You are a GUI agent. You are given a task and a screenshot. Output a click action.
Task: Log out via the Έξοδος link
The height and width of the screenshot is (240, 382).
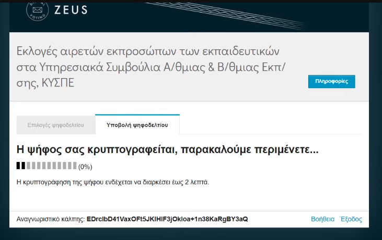click(351, 219)
